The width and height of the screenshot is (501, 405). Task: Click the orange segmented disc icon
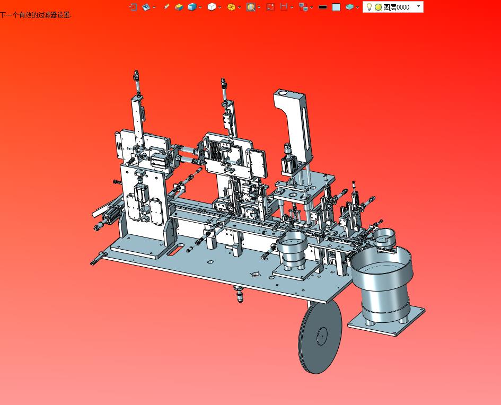click(231, 7)
